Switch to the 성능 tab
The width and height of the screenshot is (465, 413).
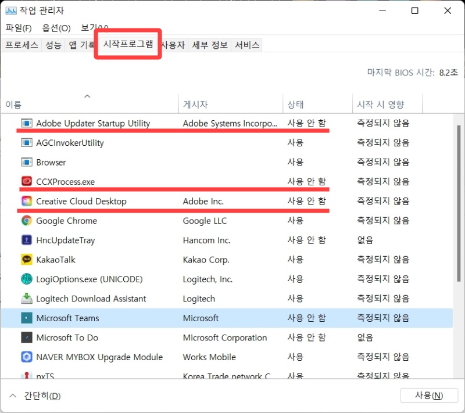[x=53, y=45]
